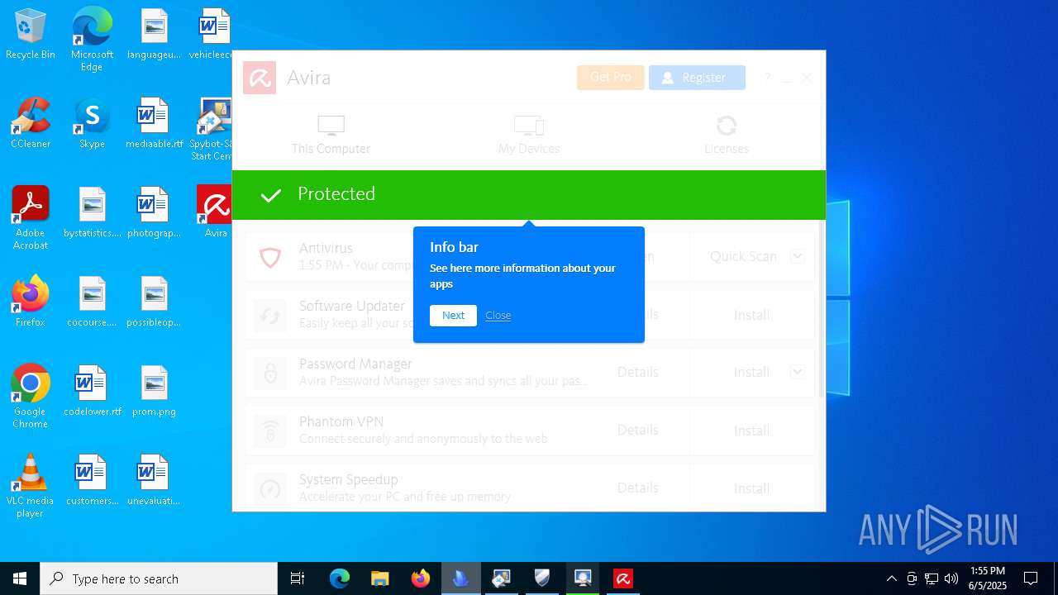1058x595 pixels.
Task: Click the Get Pro button
Action: click(x=611, y=77)
